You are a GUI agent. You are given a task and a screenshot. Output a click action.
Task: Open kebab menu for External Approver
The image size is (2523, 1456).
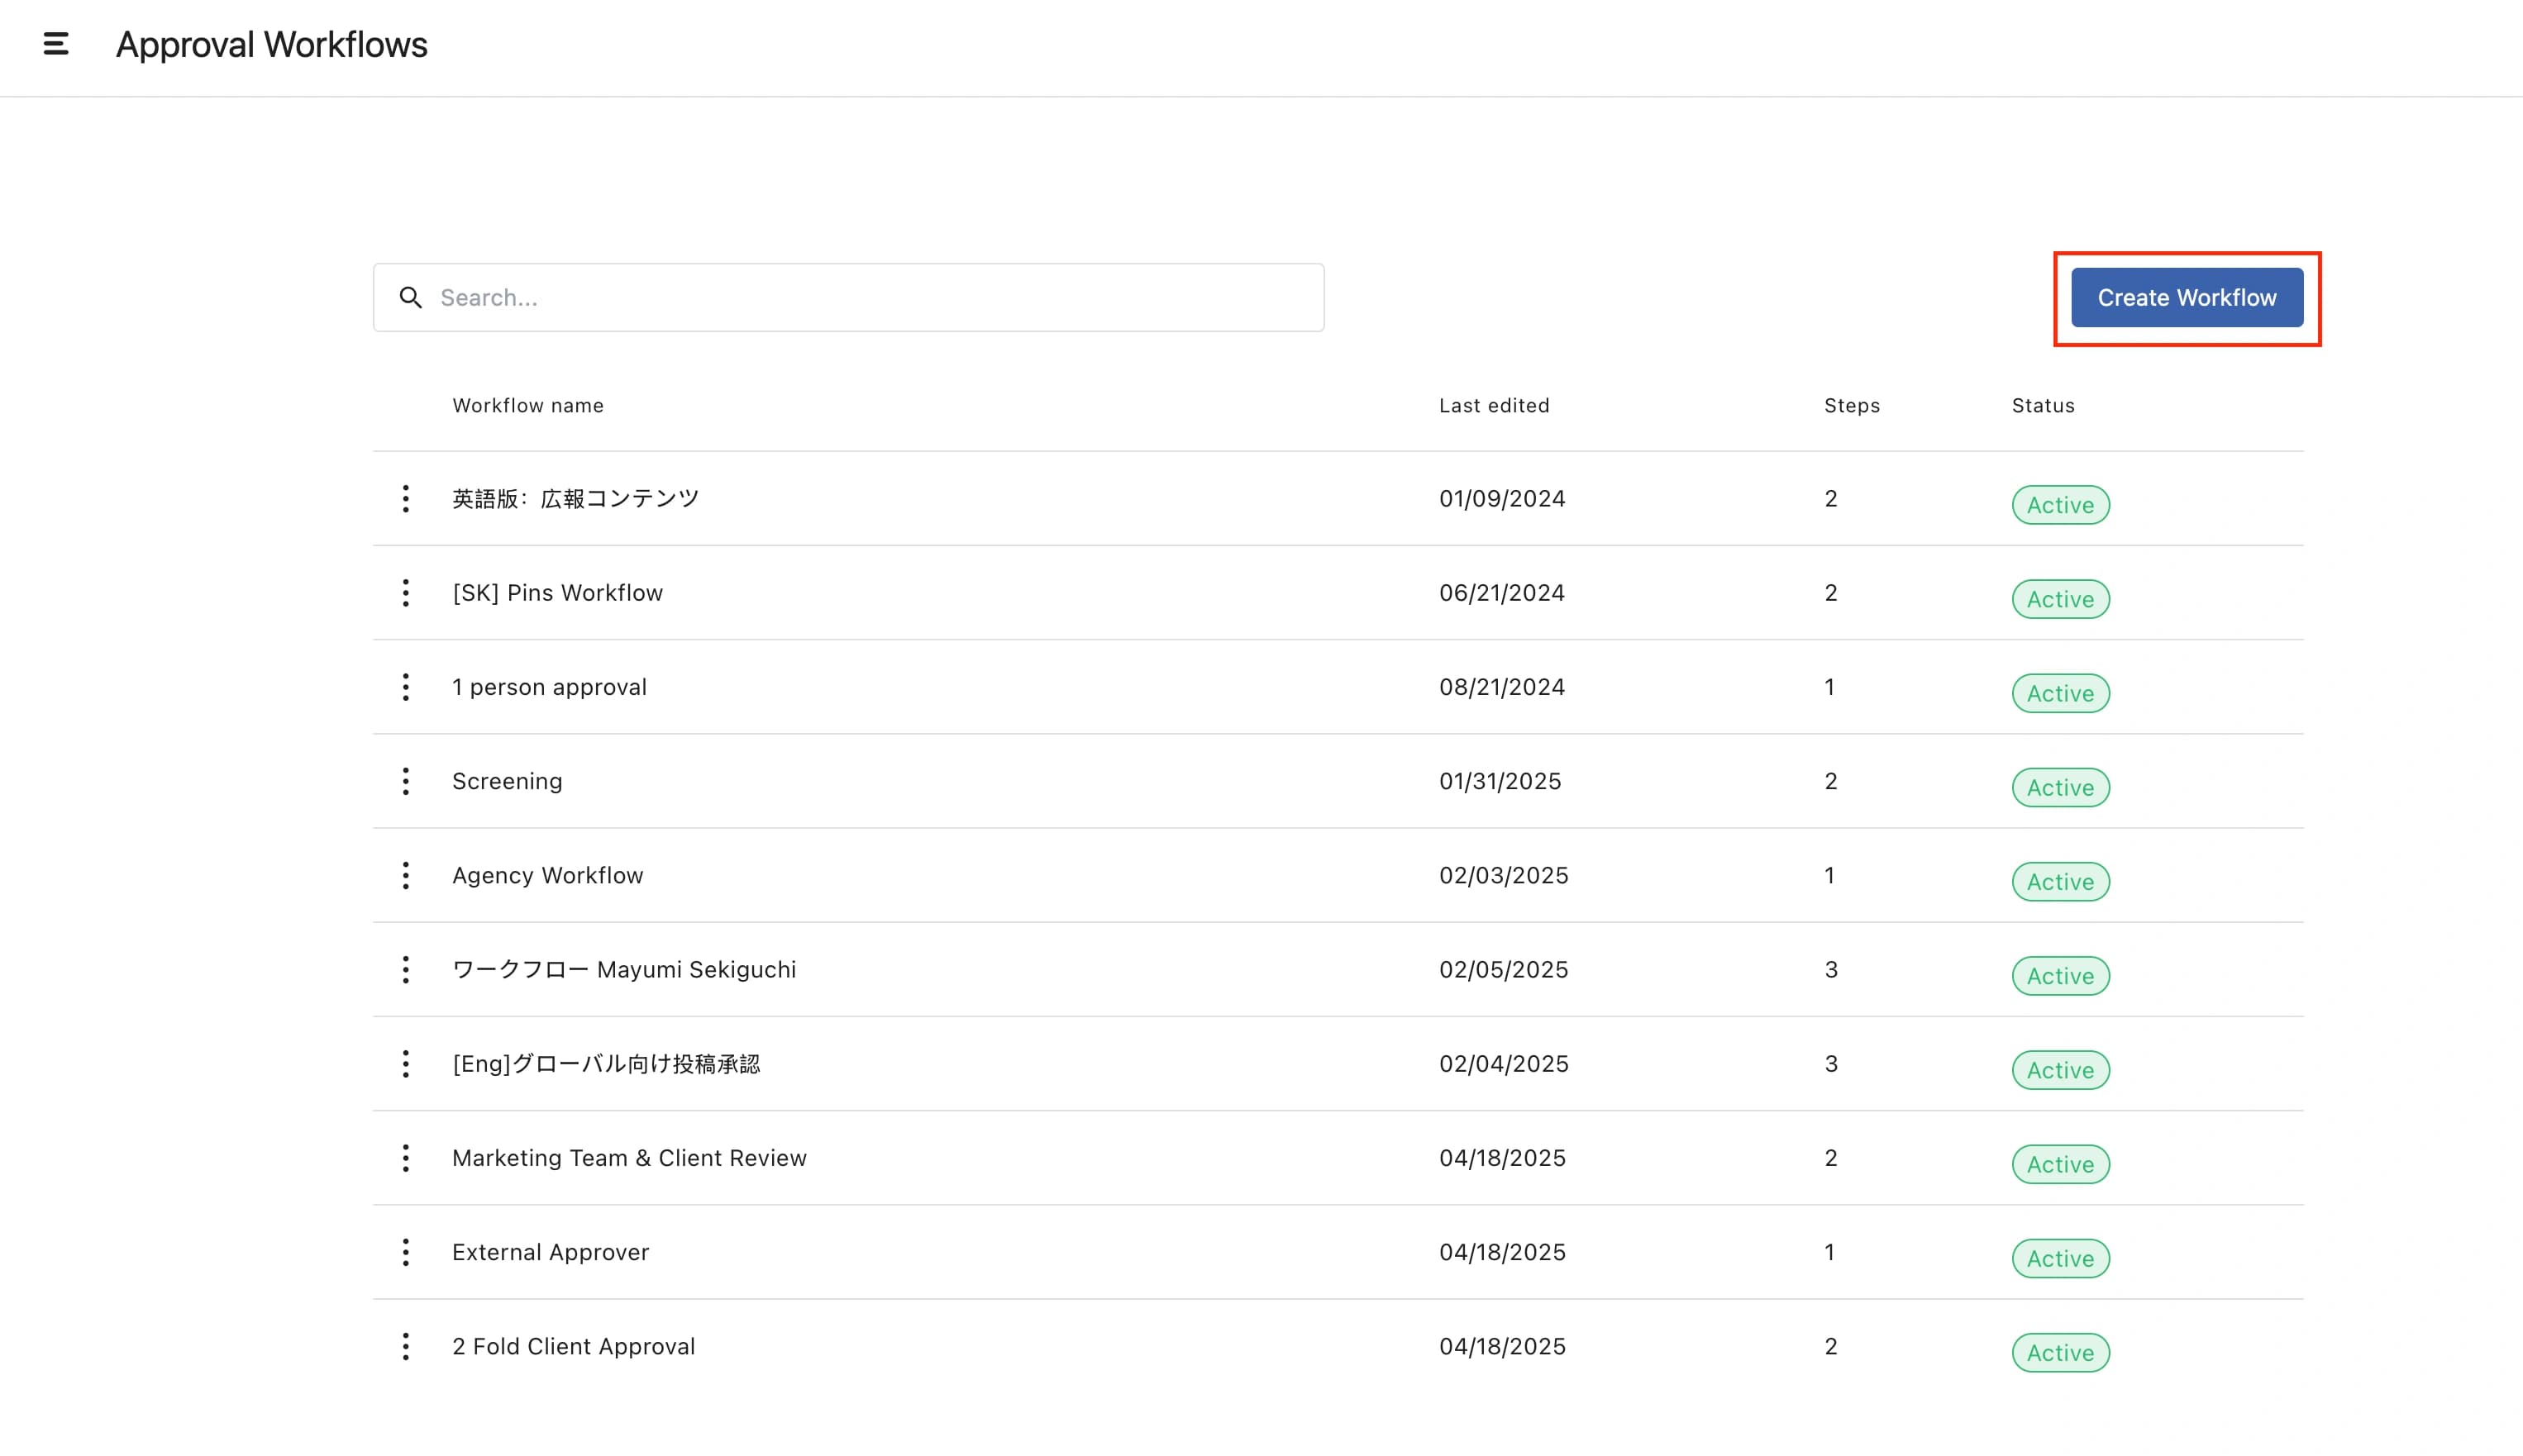coord(405,1252)
